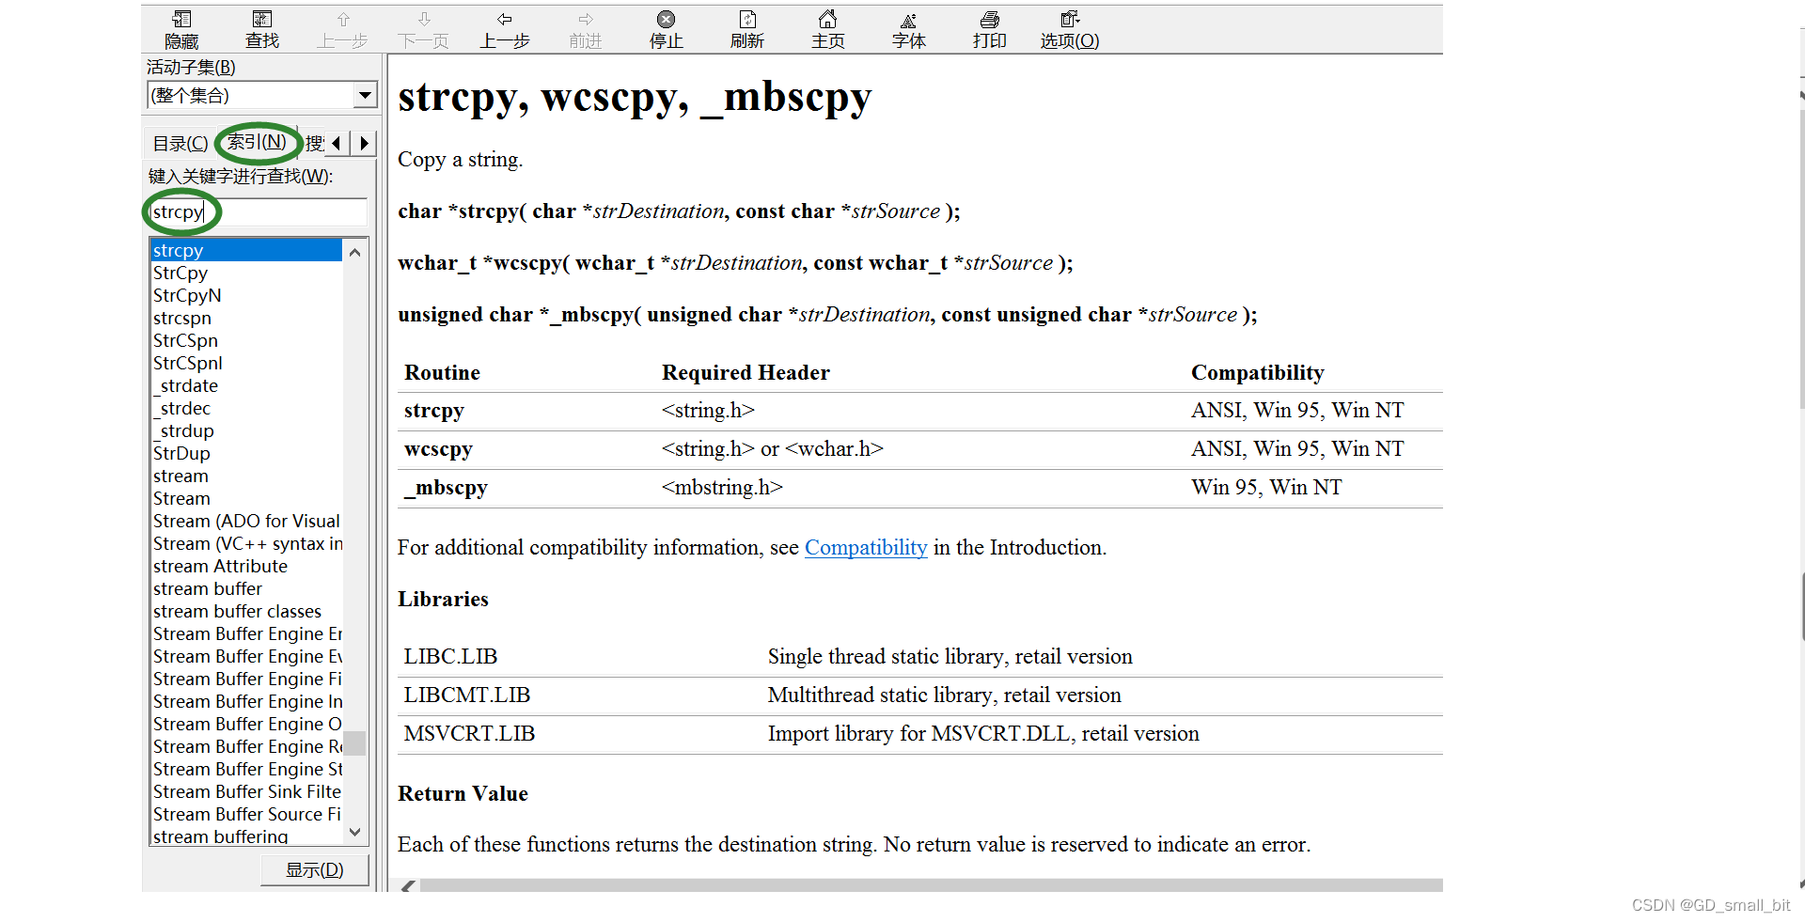Refresh the page with the 刷新 icon
This screenshot has width=1805, height=922.
point(747,20)
